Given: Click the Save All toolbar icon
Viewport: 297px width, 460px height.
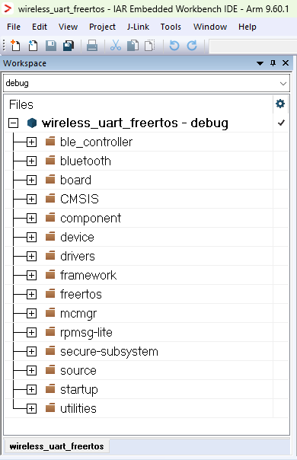Looking at the screenshot, I should [69, 46].
